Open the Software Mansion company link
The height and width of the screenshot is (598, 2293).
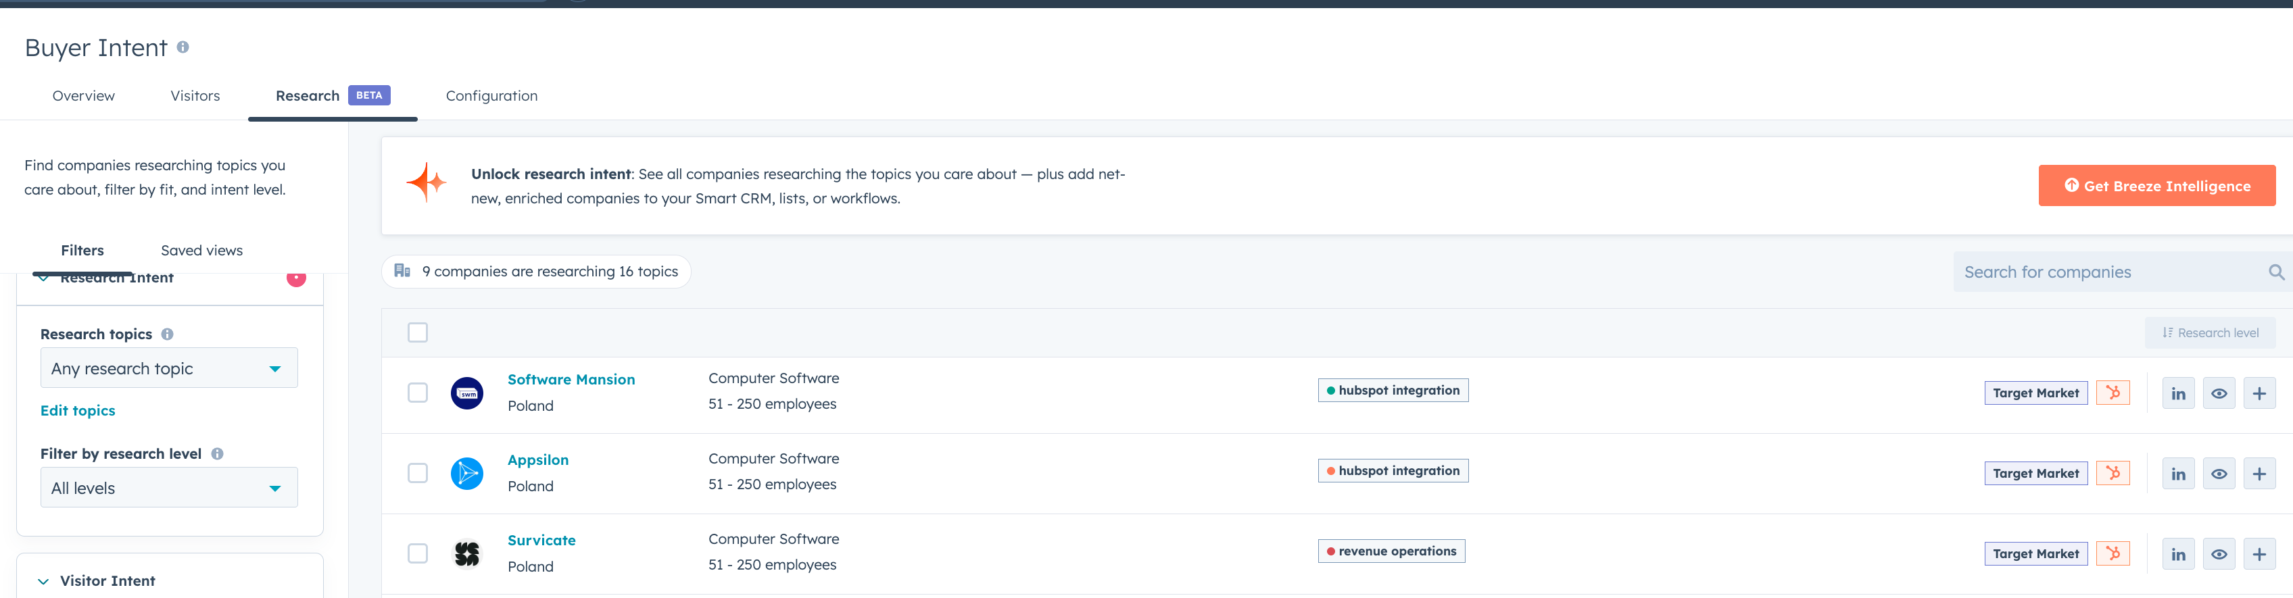(571, 379)
